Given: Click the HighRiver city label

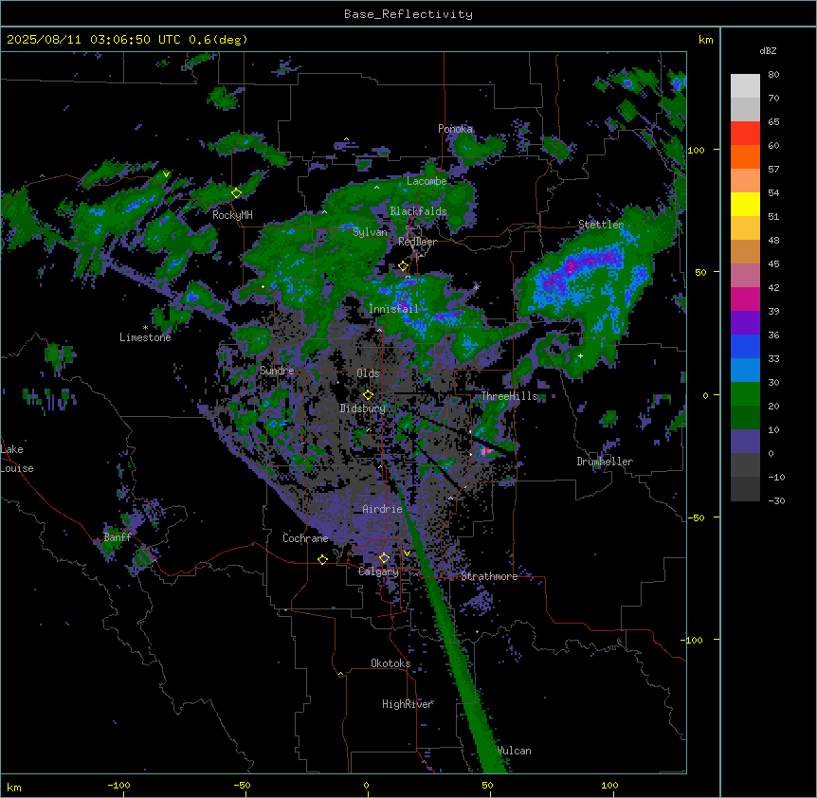Looking at the screenshot, I should 408,704.
